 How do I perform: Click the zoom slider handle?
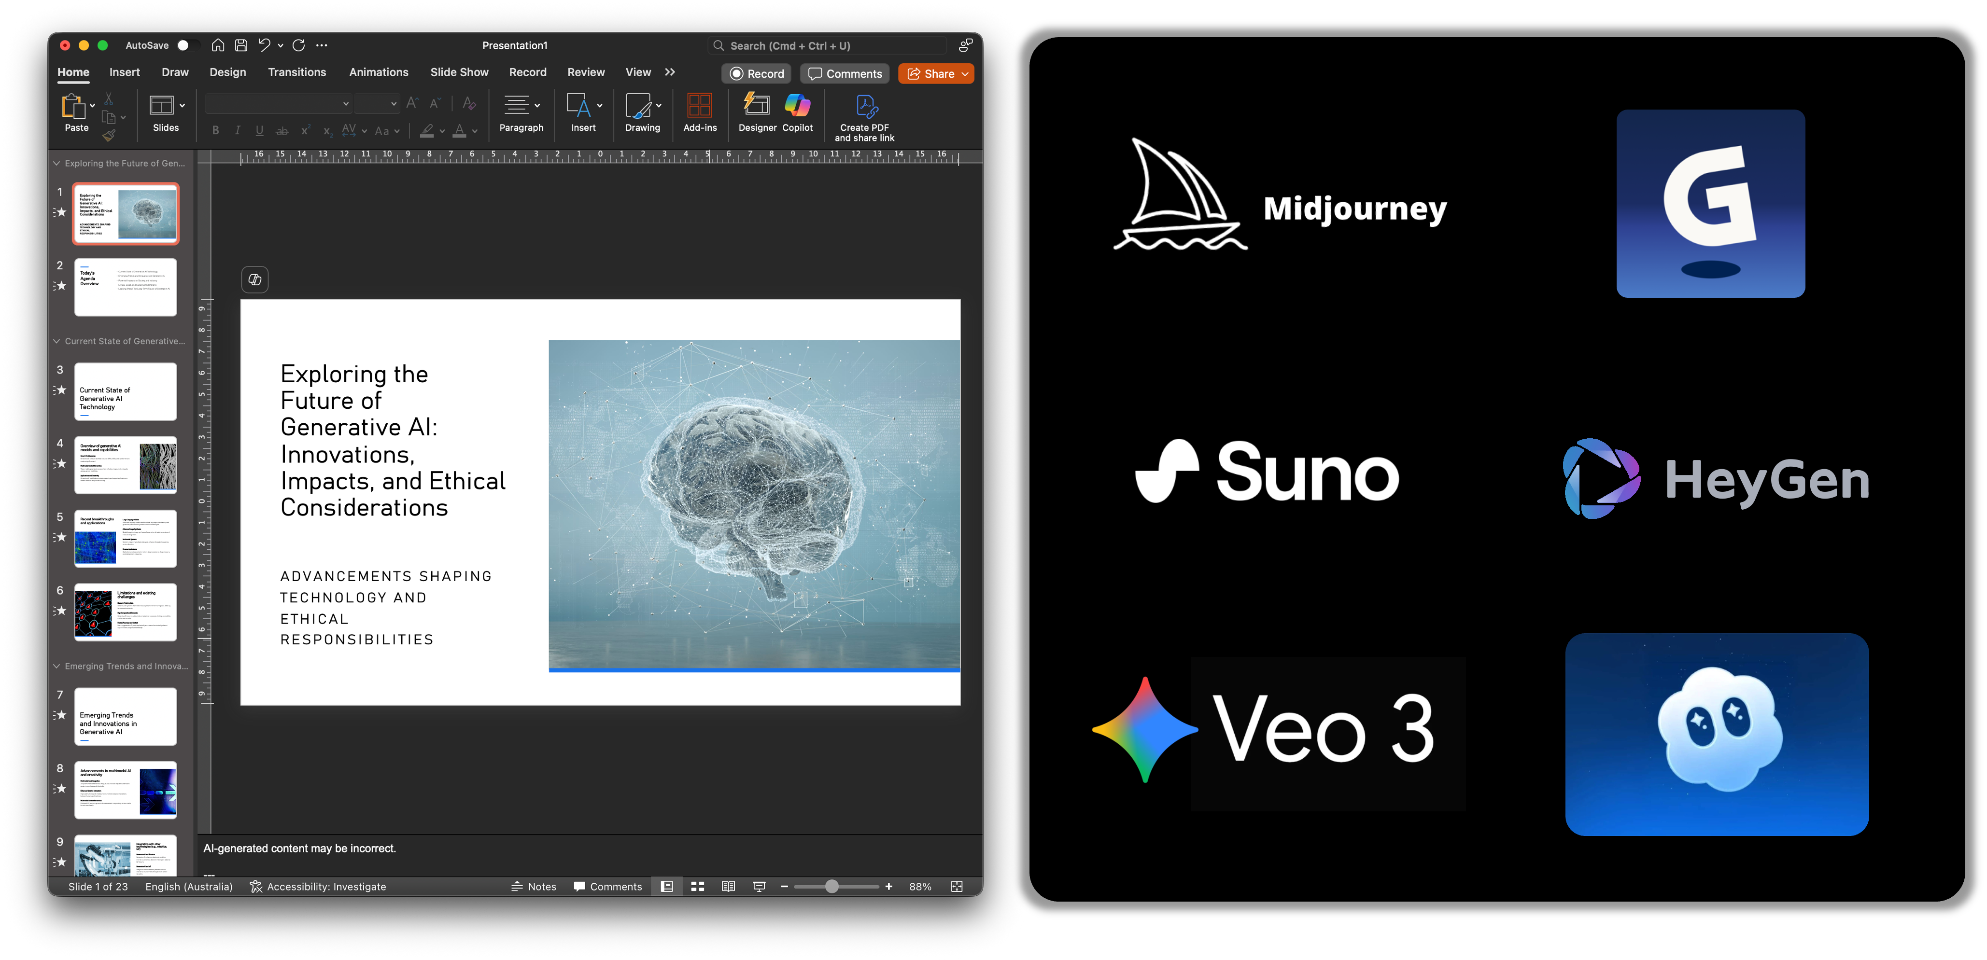click(x=831, y=887)
